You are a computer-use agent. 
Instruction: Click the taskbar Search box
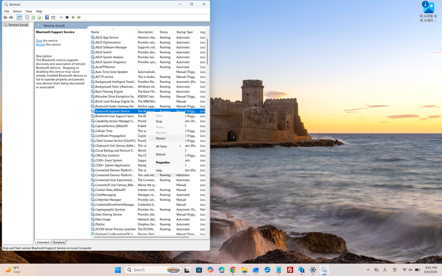[x=153, y=270]
